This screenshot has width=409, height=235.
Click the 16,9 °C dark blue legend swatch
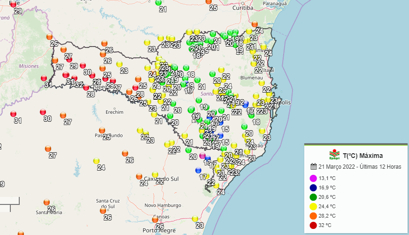tap(313, 188)
